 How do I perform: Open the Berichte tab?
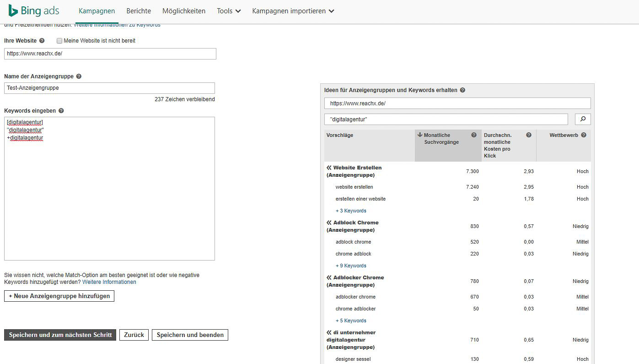139,11
